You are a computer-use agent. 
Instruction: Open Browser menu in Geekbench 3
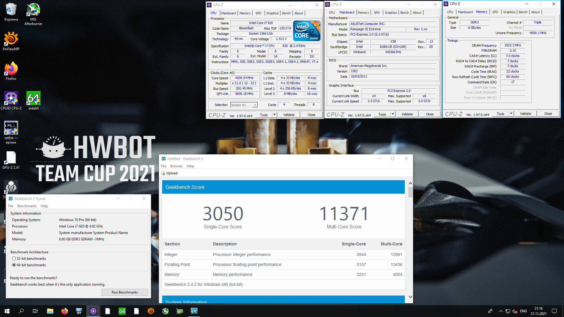176,166
